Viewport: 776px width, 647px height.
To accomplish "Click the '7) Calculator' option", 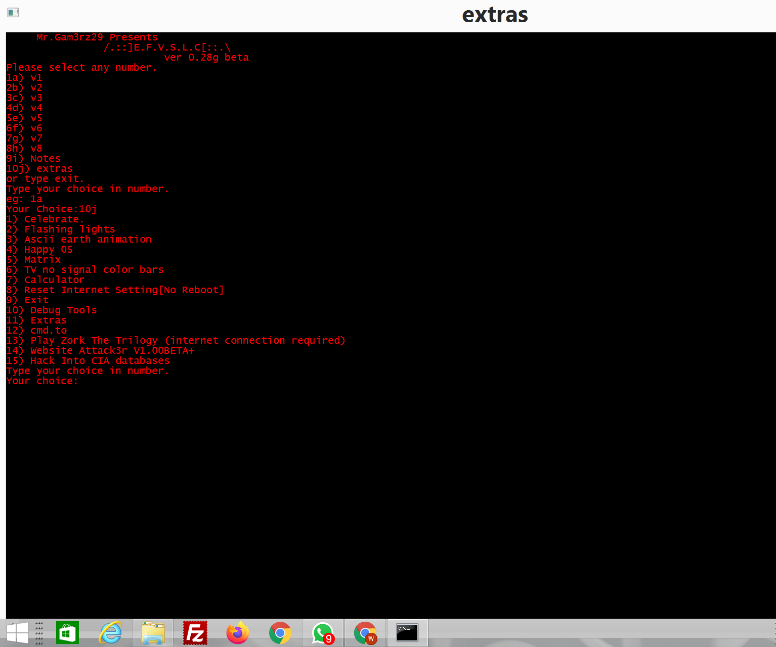I will click(x=46, y=280).
